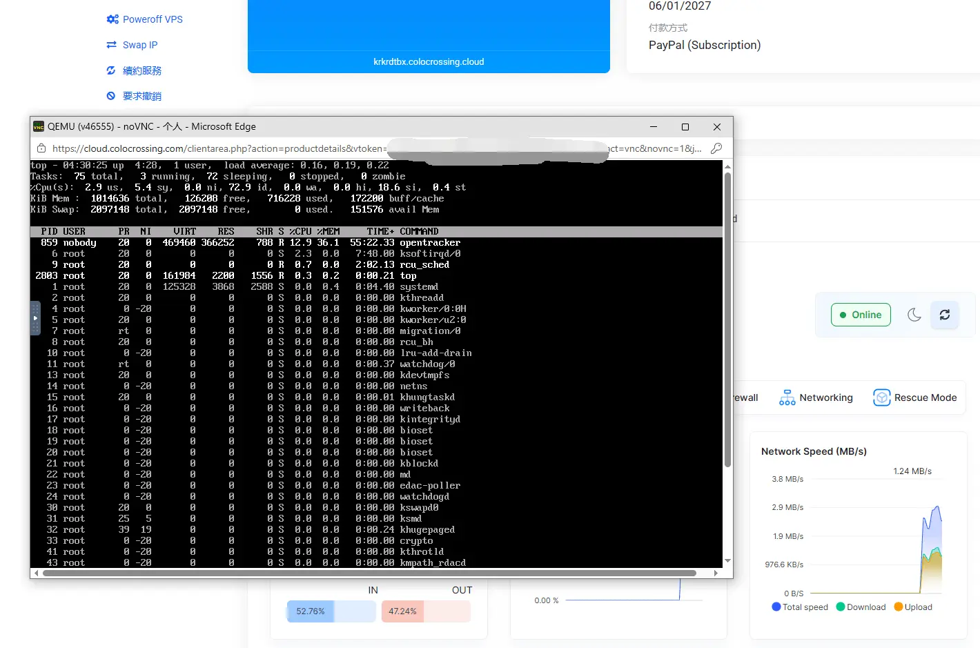
Task: Click the zoom magnifier icon in address bar
Action: (716, 148)
